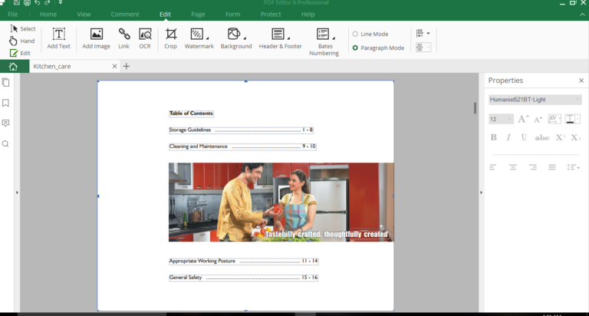The image size is (589, 316).
Task: Go to the Home start page icon
Action: [13, 67]
